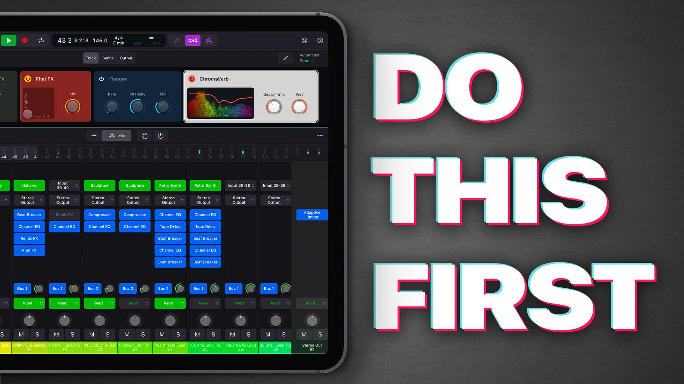
Task: Toggle the Phat FX power button on/off
Action: pyautogui.click(x=29, y=79)
